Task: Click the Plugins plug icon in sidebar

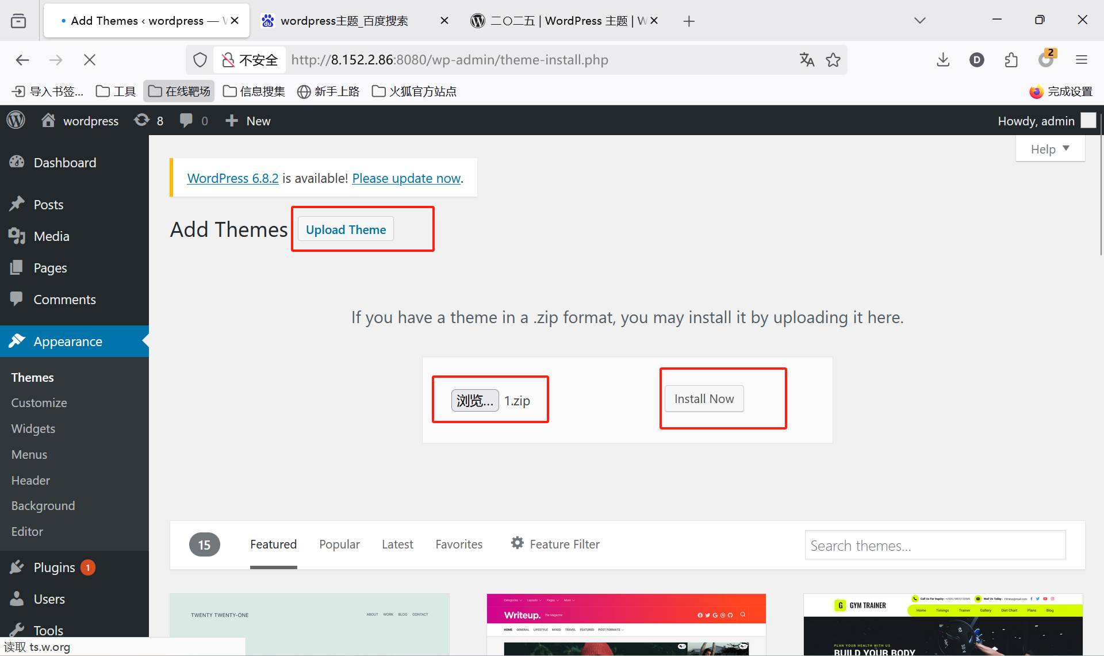Action: [17, 567]
